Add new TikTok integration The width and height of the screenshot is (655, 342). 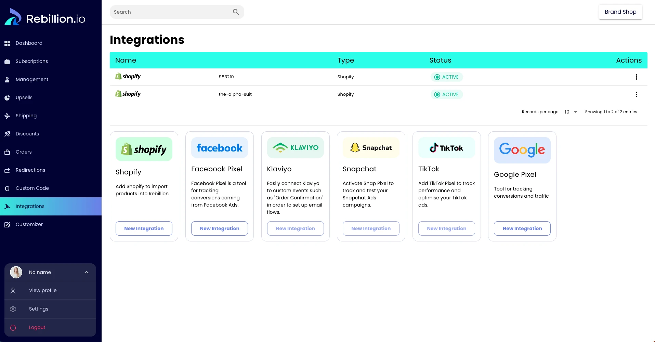447,228
